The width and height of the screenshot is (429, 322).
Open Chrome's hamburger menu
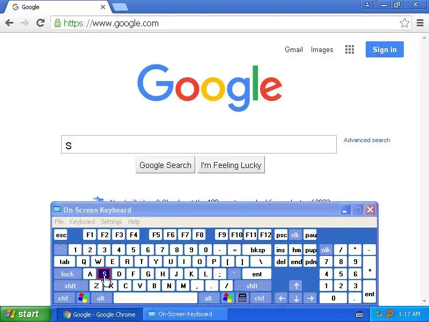tap(420, 23)
